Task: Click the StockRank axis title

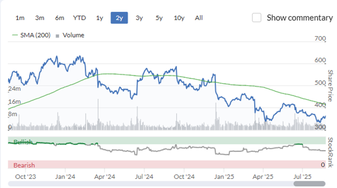Action: [330, 153]
